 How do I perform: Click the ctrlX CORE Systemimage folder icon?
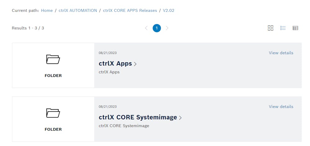(53, 113)
